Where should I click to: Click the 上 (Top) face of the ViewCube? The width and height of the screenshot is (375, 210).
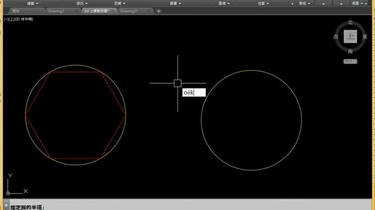click(350, 37)
